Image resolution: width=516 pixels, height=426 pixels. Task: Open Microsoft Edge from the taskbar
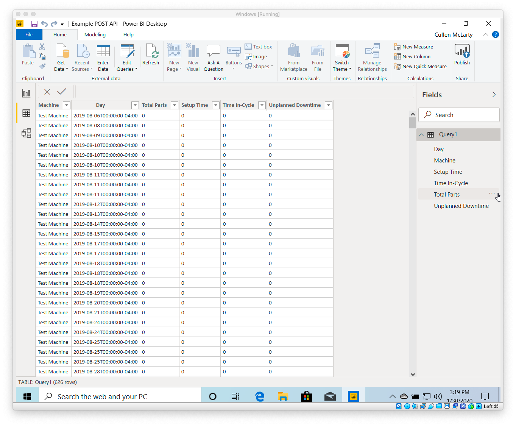(x=260, y=396)
